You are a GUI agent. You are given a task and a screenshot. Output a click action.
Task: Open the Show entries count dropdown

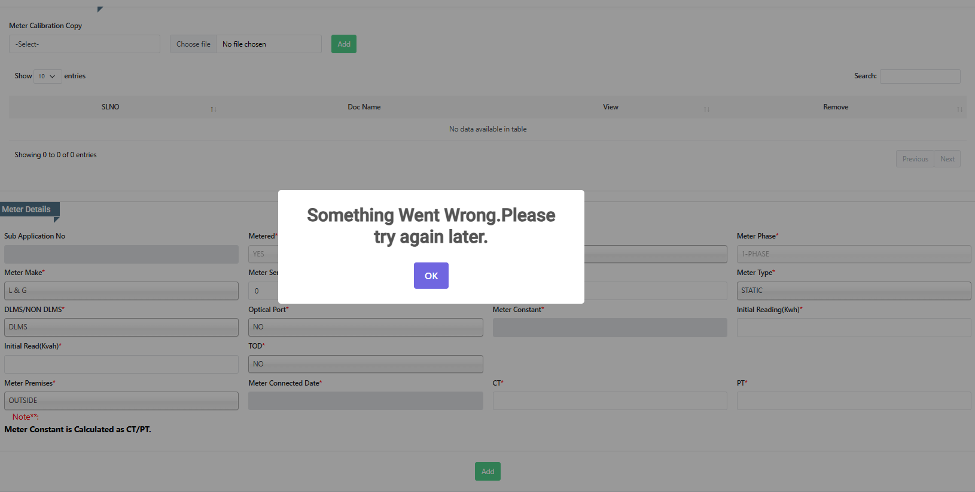click(x=47, y=77)
